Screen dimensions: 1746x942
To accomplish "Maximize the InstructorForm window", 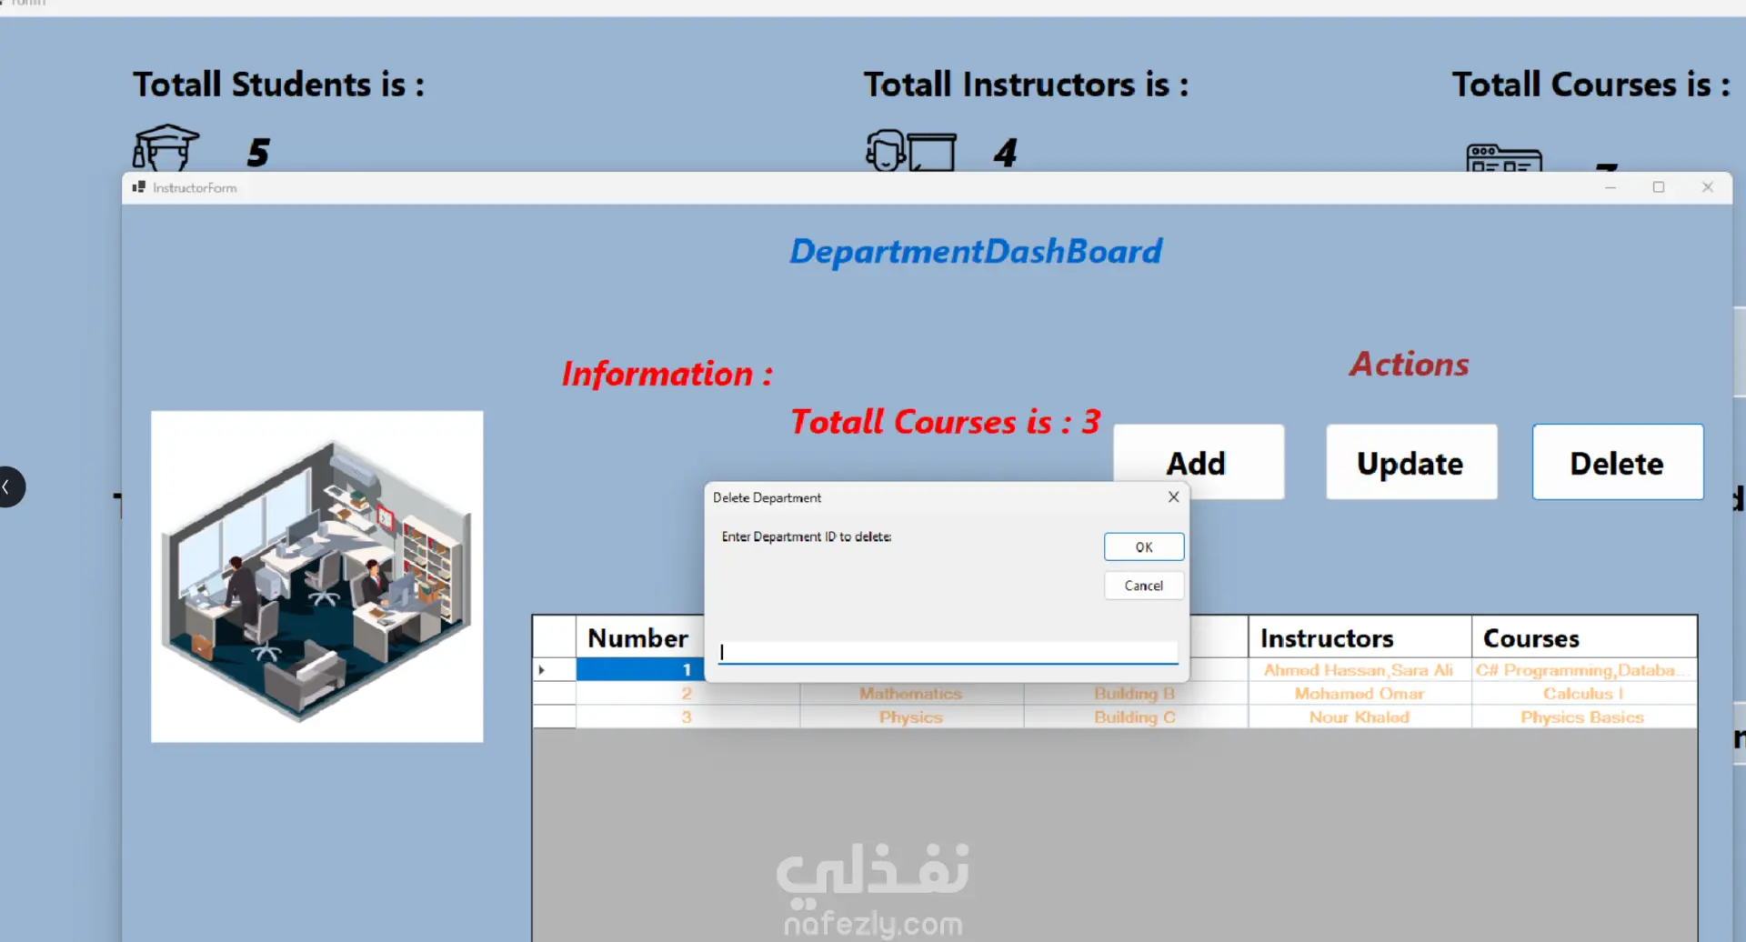I will coord(1659,187).
